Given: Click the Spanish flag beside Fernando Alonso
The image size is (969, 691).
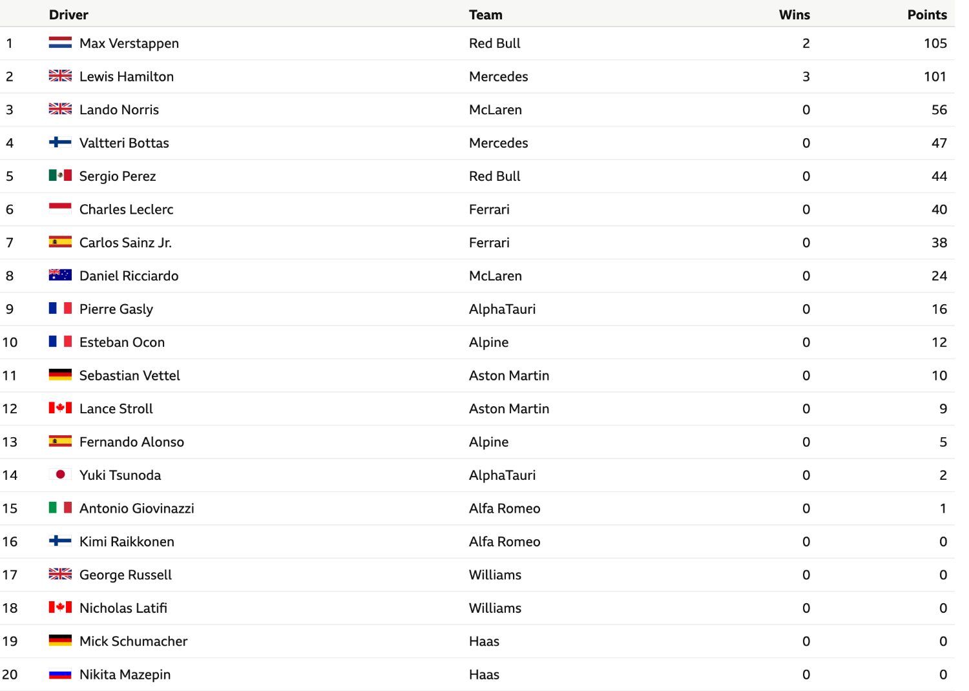Looking at the screenshot, I should point(60,441).
